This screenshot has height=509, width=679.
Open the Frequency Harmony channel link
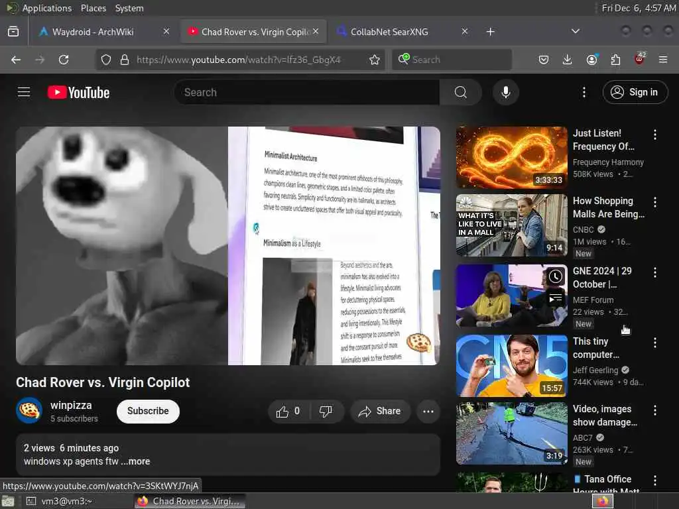tap(608, 162)
